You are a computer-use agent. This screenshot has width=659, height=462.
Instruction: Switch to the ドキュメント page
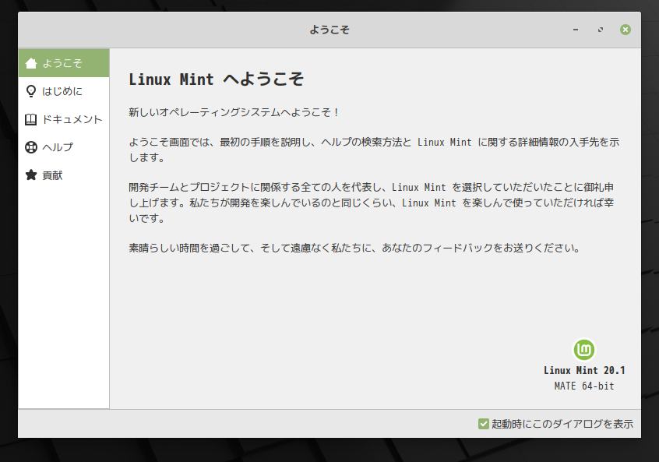(64, 119)
